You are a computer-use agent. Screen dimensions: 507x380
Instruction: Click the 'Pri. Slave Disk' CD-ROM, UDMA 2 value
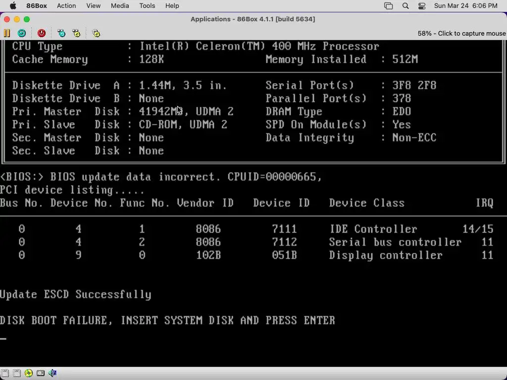[183, 125]
